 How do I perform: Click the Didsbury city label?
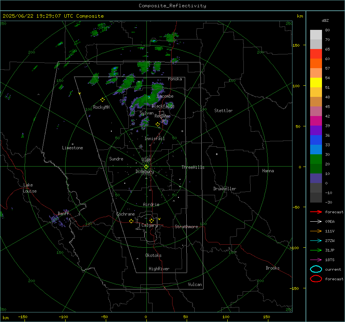pos(145,172)
